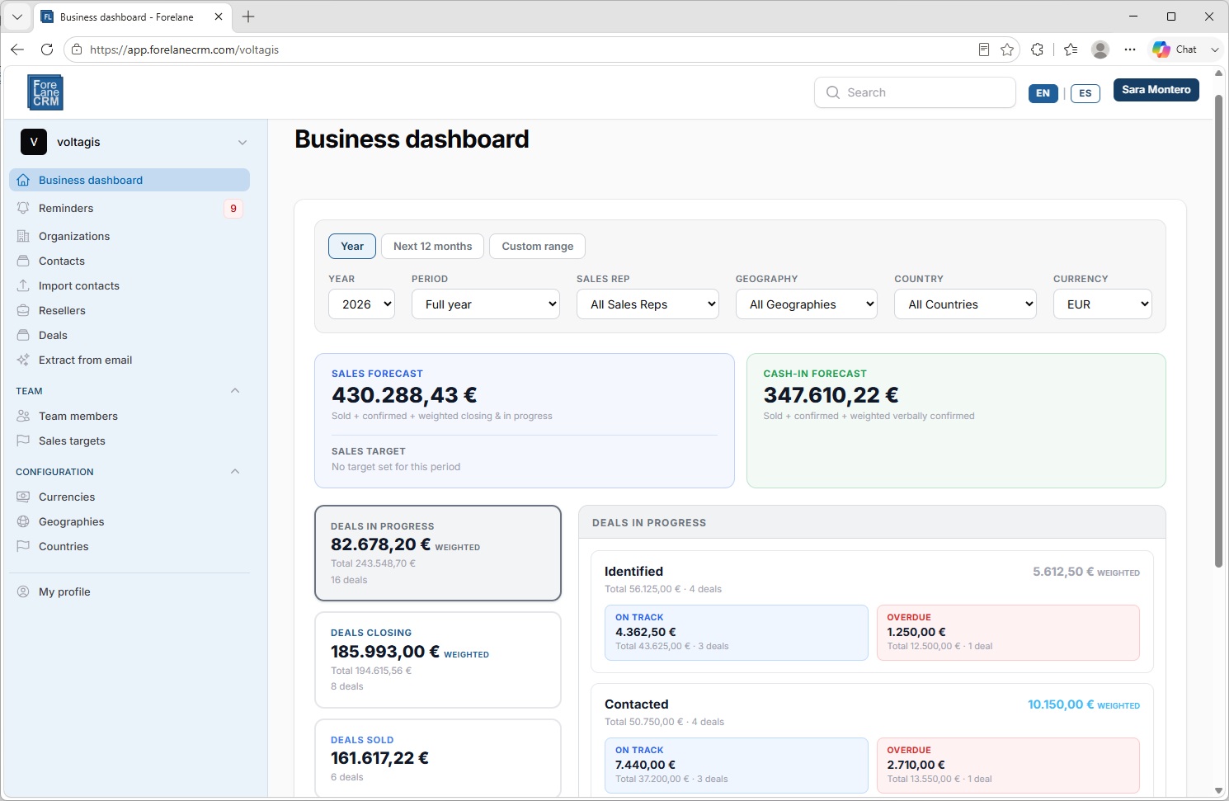Image resolution: width=1229 pixels, height=801 pixels.
Task: Open the All Geographies dropdown
Action: (x=806, y=304)
